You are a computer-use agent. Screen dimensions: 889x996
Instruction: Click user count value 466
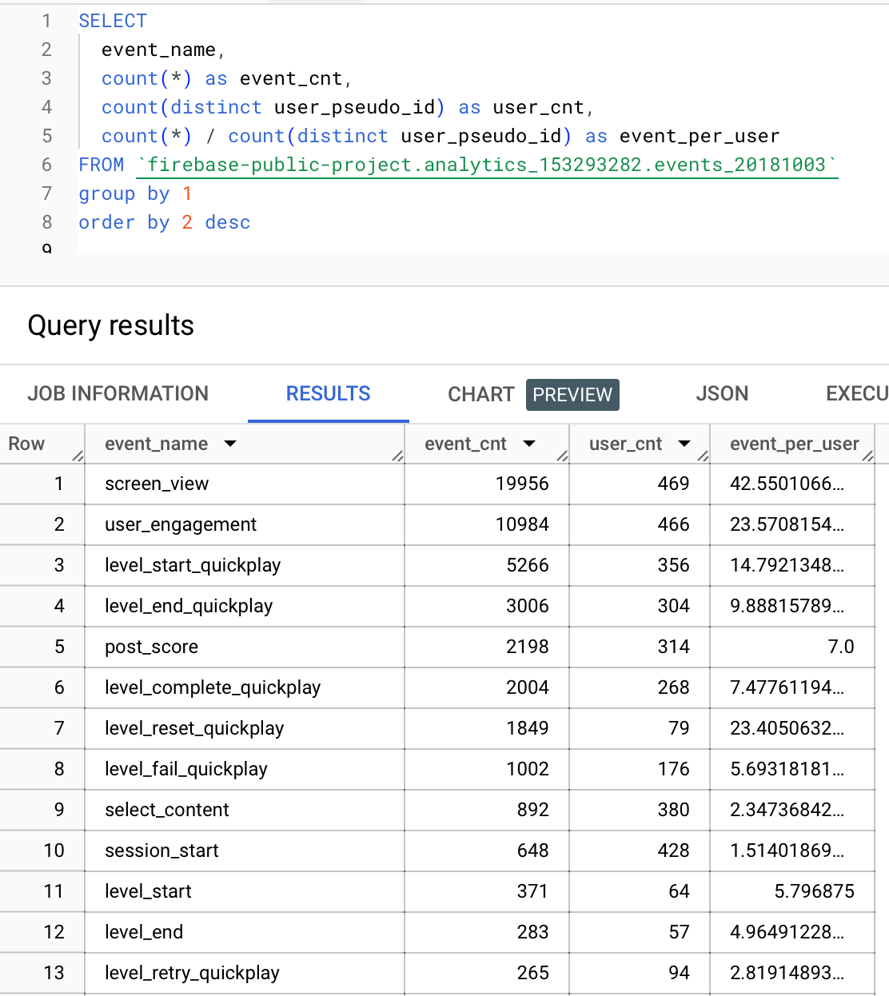click(x=674, y=524)
